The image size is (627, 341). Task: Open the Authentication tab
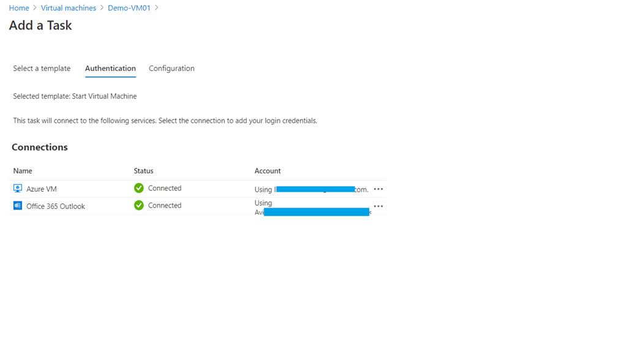[110, 69]
